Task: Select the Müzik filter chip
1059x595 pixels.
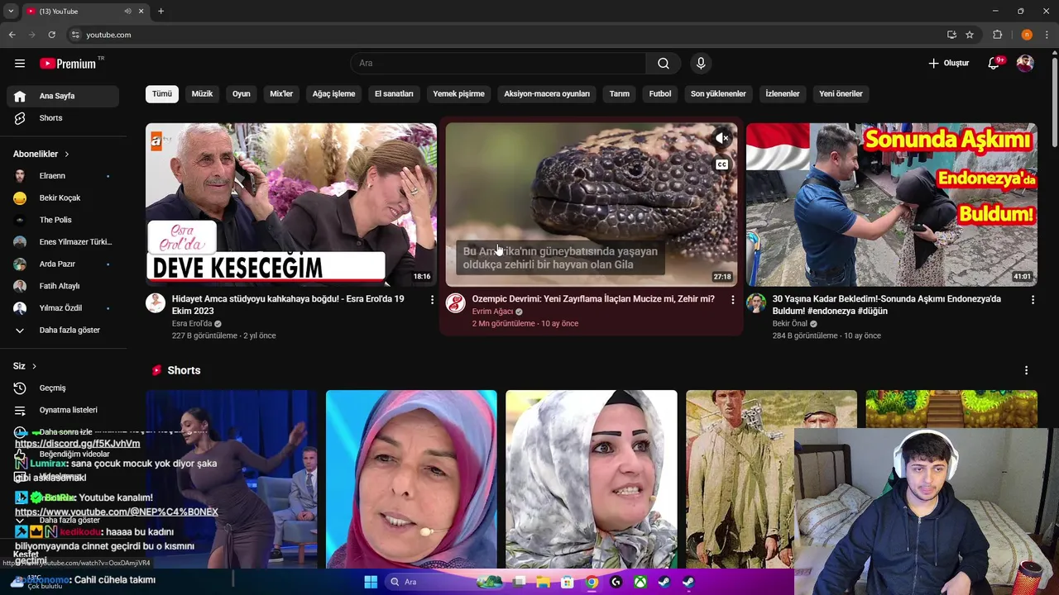Action: 202,93
